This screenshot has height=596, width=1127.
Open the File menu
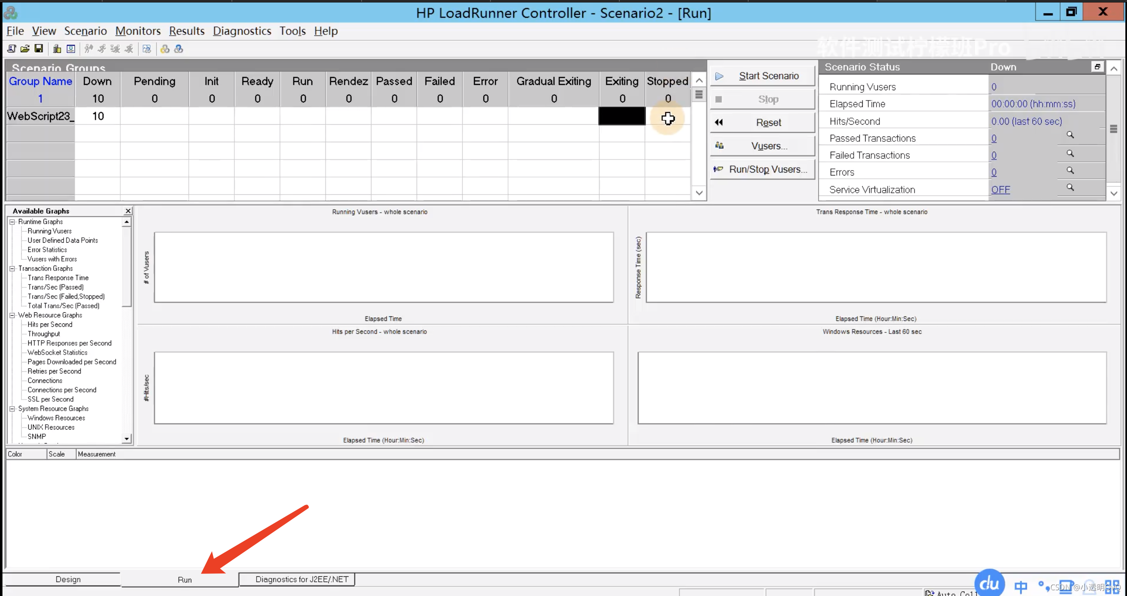coord(15,31)
